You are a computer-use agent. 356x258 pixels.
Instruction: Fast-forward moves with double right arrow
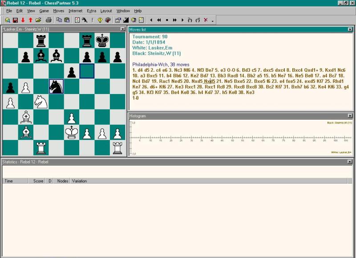click(175, 20)
